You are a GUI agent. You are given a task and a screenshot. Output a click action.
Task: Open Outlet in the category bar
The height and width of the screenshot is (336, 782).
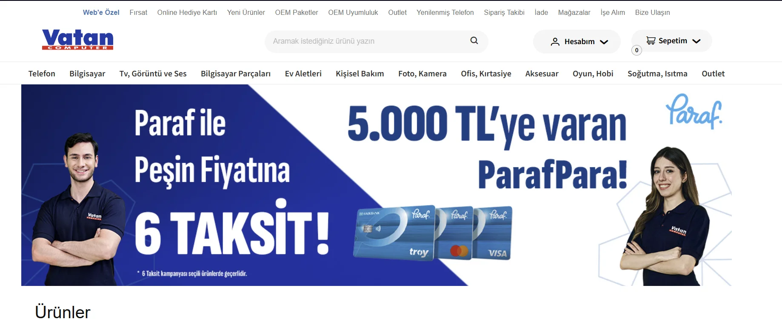click(713, 73)
